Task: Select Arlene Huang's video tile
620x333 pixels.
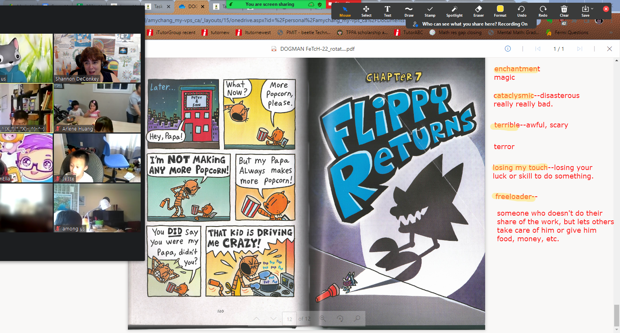Action: click(x=97, y=108)
